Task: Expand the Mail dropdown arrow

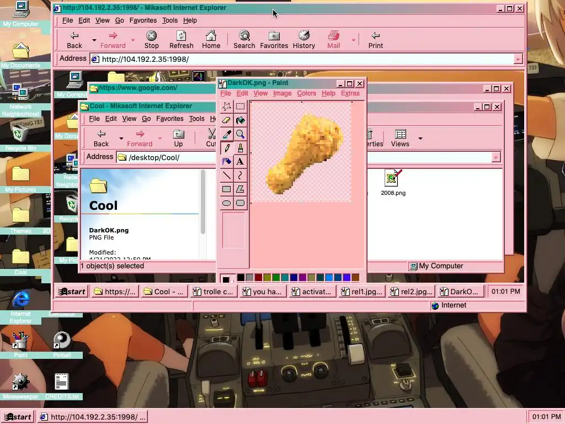Action: [354, 40]
